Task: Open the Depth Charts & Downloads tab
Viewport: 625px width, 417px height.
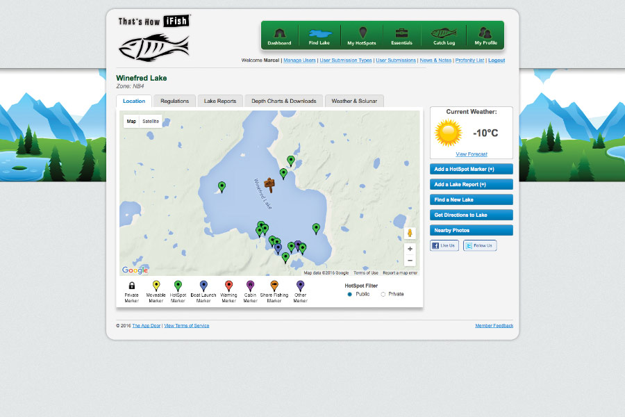Action: point(283,101)
